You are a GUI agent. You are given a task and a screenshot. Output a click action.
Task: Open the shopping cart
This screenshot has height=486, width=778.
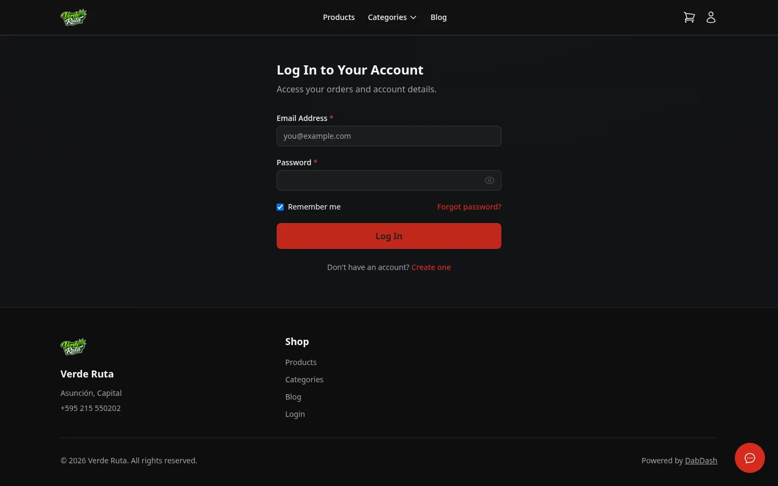[689, 17]
